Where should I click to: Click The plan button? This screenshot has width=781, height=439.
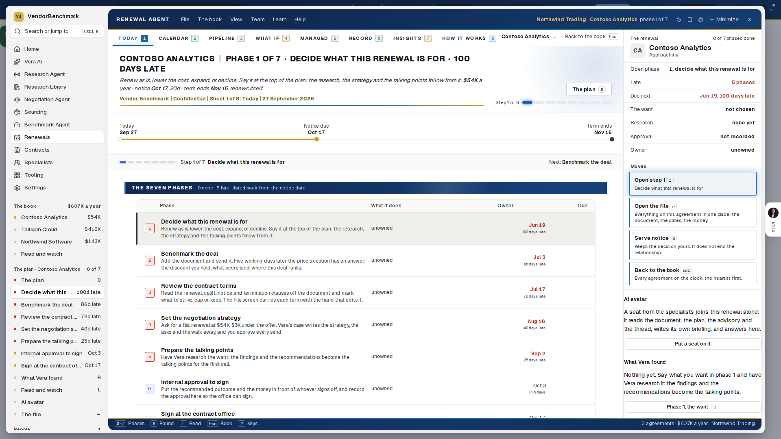[589, 89]
